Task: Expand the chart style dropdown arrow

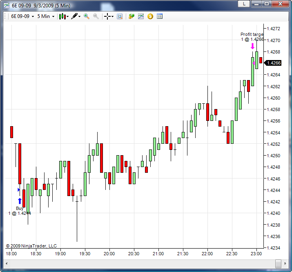Action: click(x=68, y=17)
